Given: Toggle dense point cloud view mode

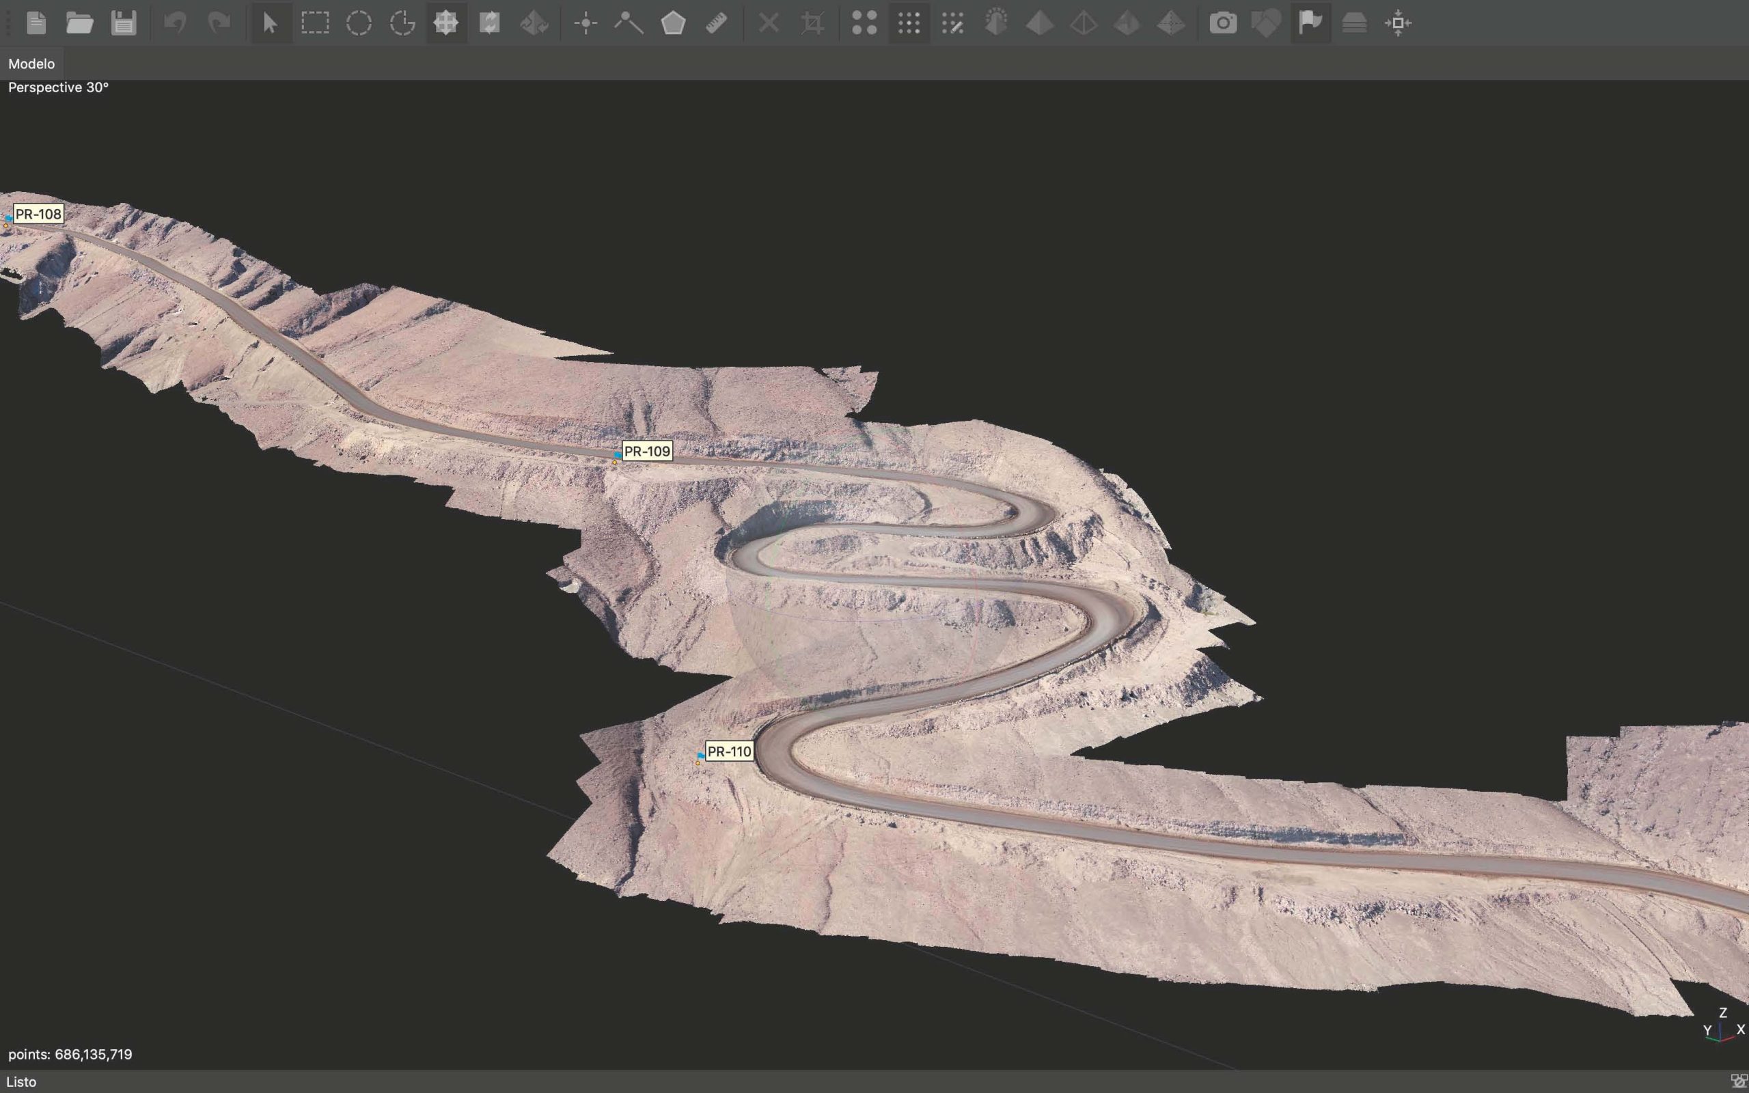Looking at the screenshot, I should point(909,23).
